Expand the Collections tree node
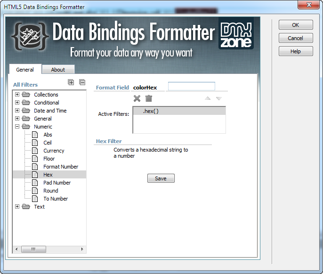Image resolution: width=323 pixels, height=274 pixels. click(17, 95)
